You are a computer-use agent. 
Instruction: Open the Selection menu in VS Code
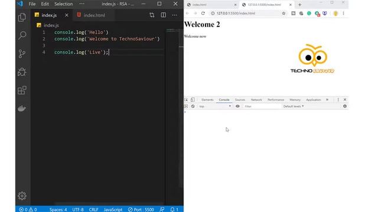tap(63, 4)
